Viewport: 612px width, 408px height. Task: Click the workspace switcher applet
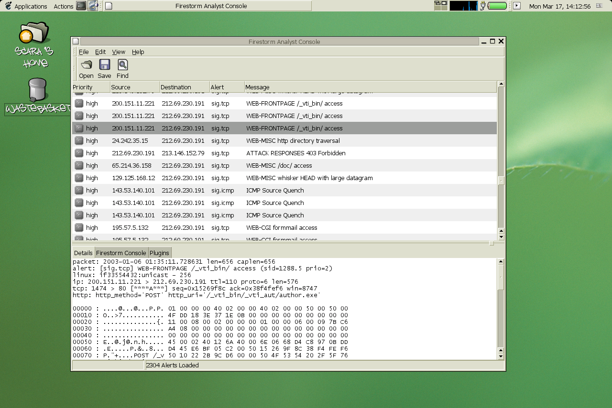pos(441,6)
